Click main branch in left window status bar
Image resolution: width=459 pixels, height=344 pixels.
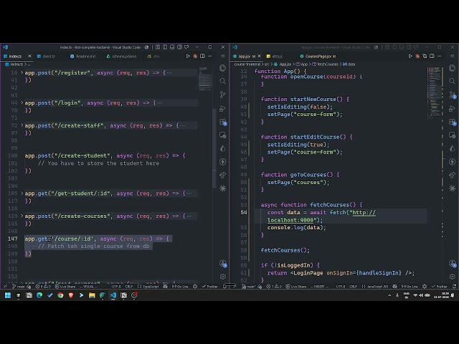pos(19,287)
